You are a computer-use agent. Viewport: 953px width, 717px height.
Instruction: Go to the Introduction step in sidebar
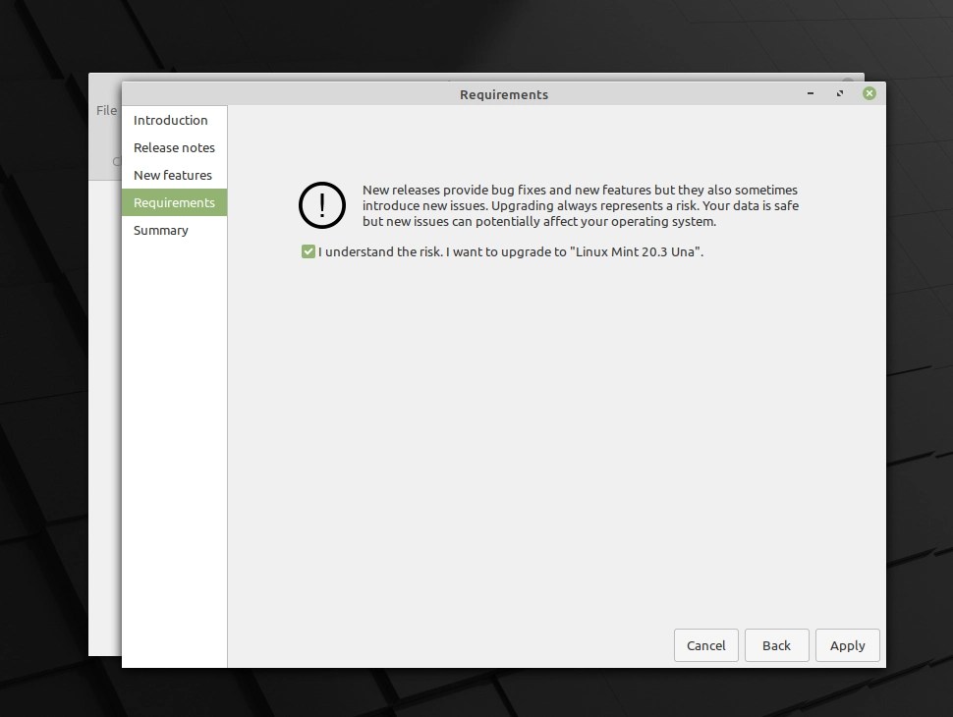pos(174,120)
